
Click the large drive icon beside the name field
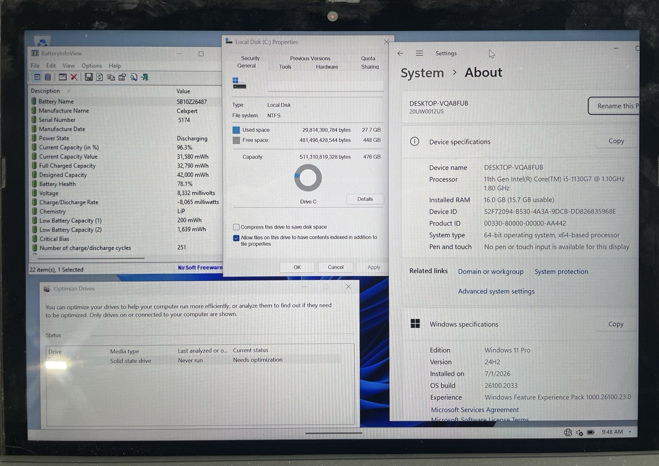pos(239,83)
